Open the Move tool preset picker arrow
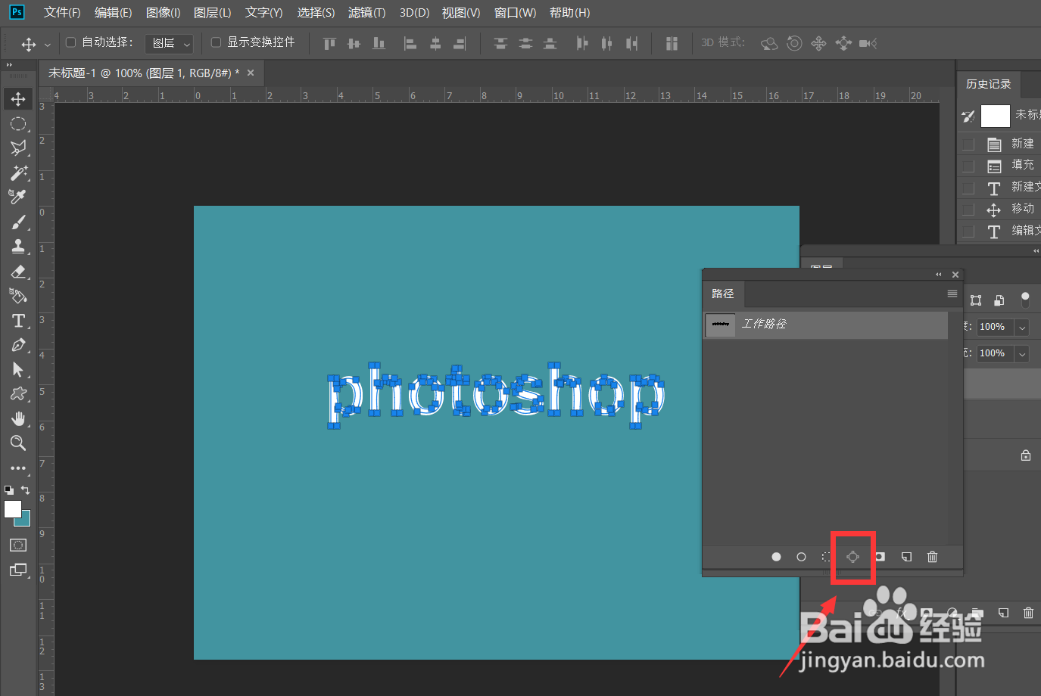Viewport: 1041px width, 696px height. pyautogui.click(x=48, y=44)
